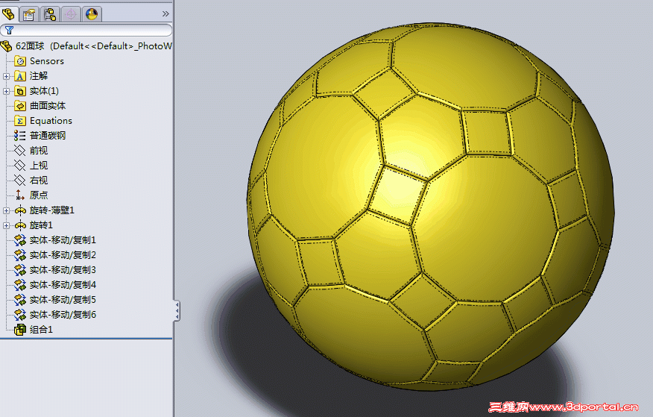This screenshot has height=417, width=653.
Task: Click the 实体-移动/复制6 feature icon
Action: pos(20,315)
